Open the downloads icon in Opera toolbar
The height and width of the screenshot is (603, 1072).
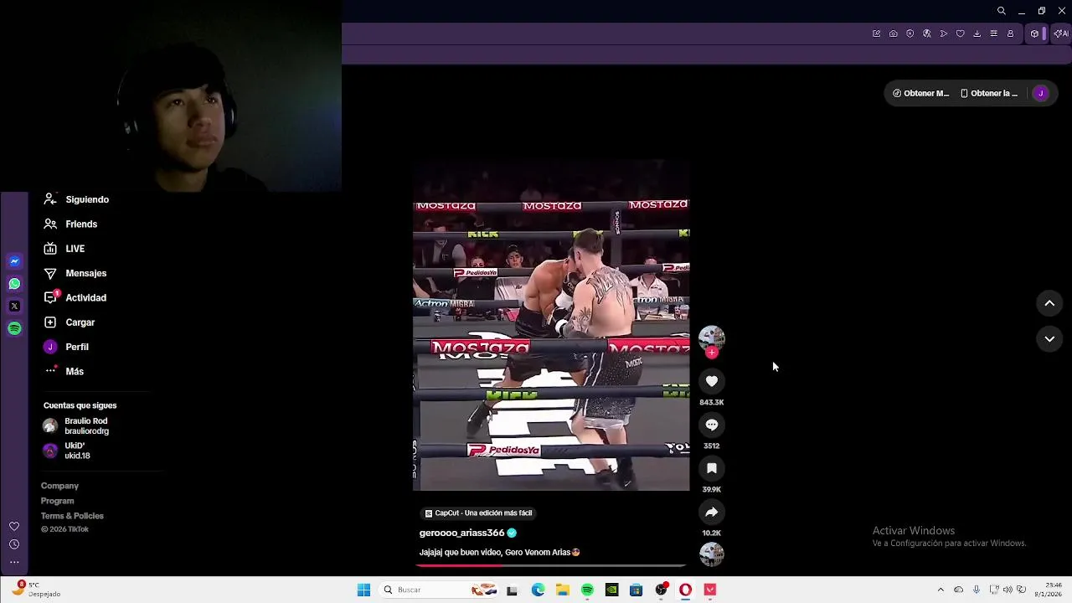[977, 33]
